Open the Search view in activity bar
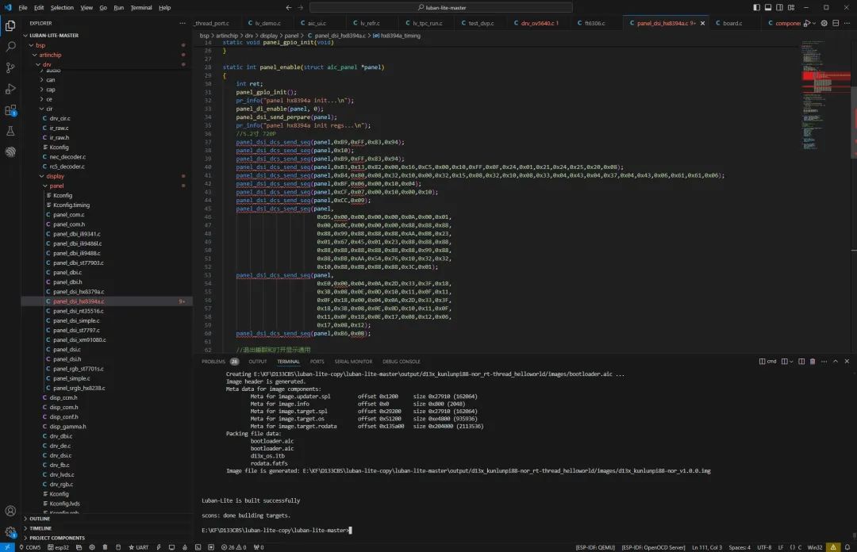This screenshot has height=552, width=857. (10, 47)
